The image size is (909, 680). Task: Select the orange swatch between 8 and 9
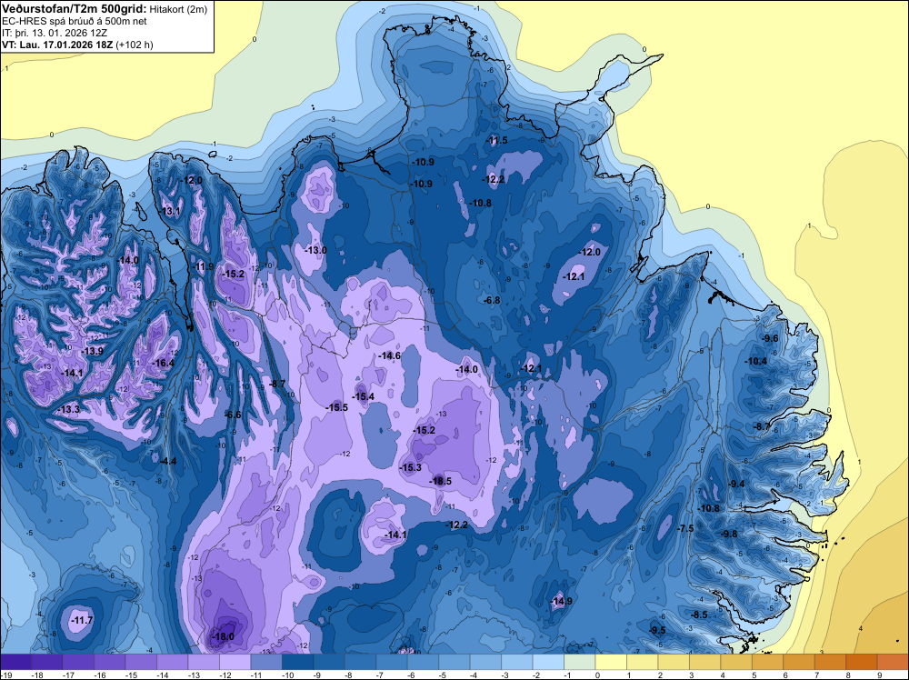click(862, 662)
